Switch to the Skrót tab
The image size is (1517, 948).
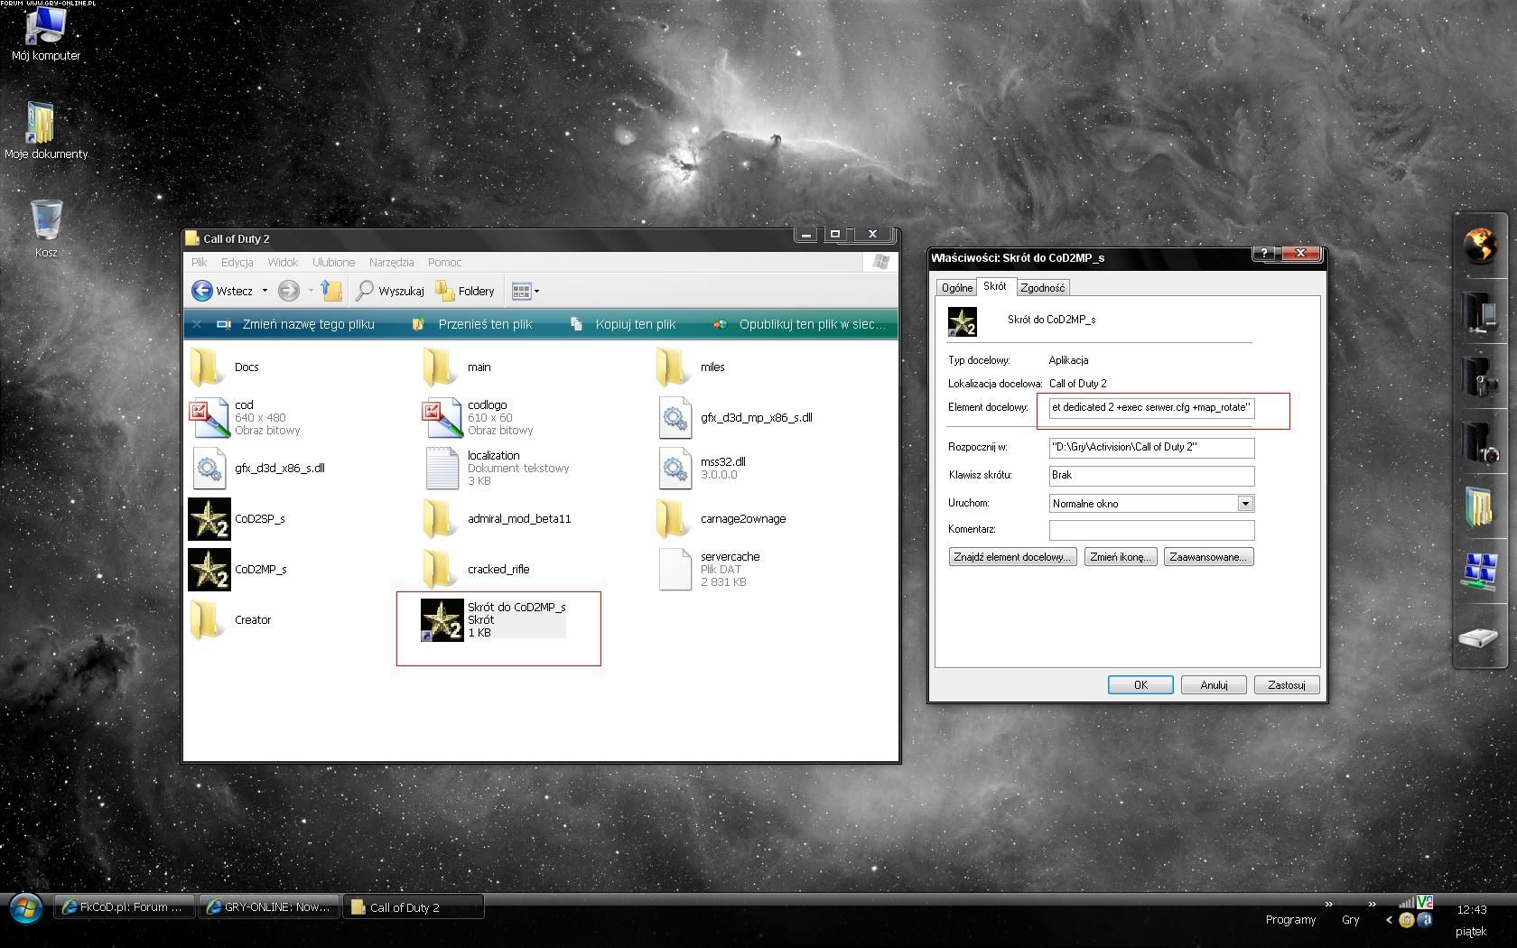coord(995,286)
